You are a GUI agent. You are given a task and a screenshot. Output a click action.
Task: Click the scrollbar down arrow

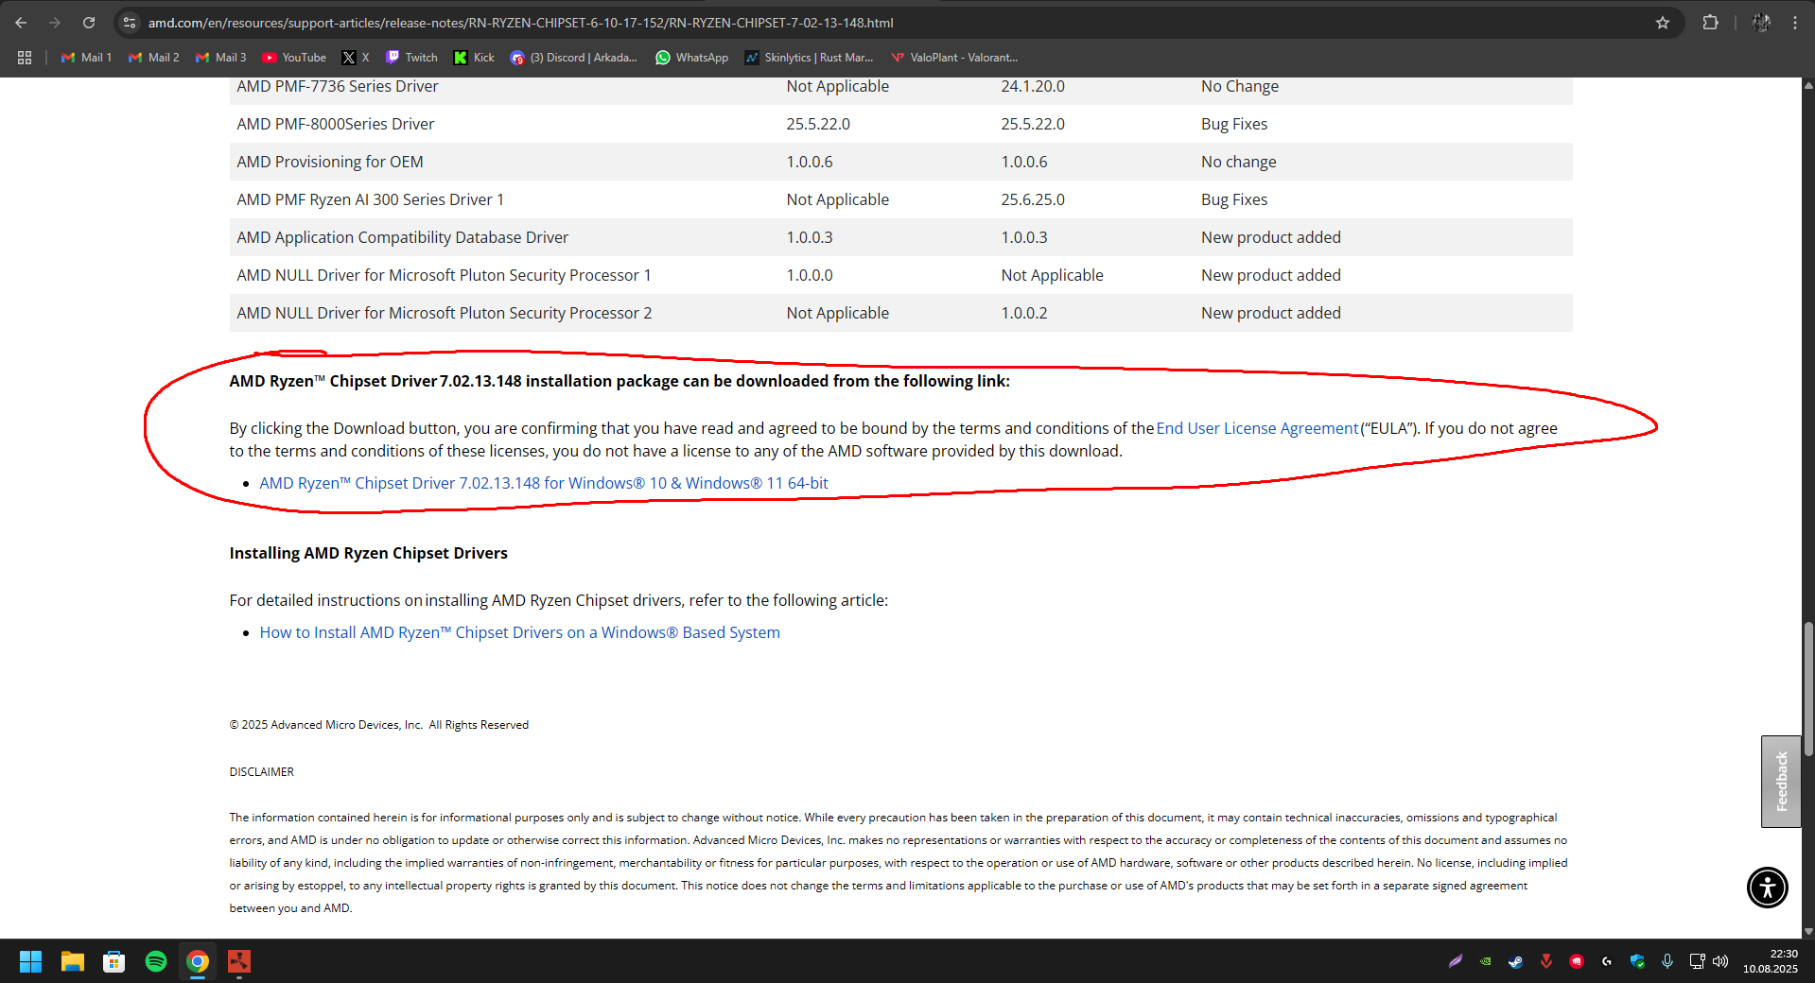1808,931
